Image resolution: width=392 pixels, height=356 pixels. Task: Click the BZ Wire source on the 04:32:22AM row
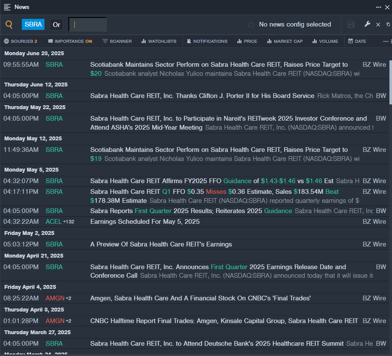tap(374, 222)
